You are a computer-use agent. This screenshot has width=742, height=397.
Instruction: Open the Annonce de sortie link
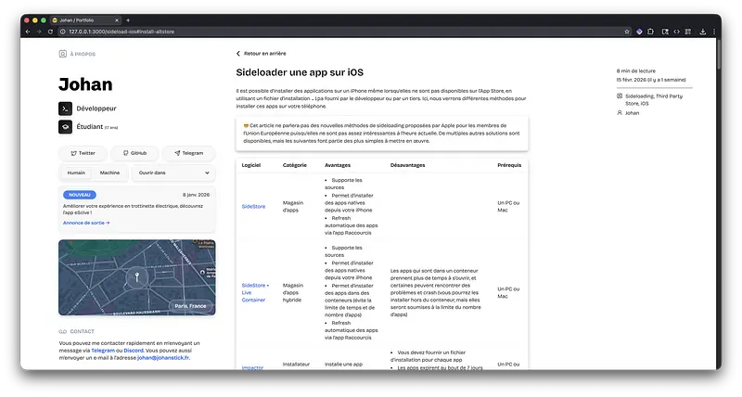pyautogui.click(x=86, y=223)
